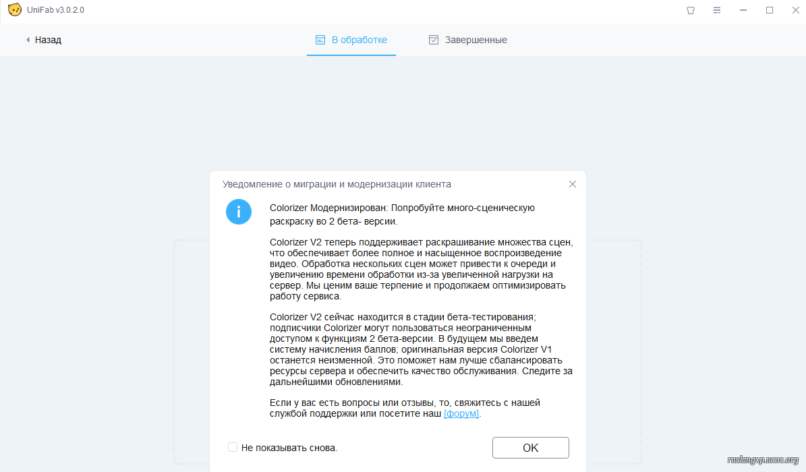Open the hamburger main menu
The height and width of the screenshot is (472, 806).
(x=716, y=10)
